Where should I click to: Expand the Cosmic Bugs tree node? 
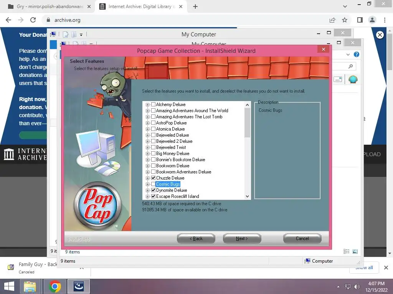coord(148,184)
